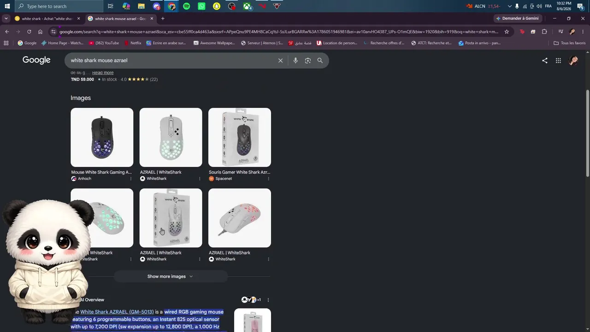This screenshot has width=590, height=332.
Task: Click the Google search input field
Action: [x=171, y=60]
